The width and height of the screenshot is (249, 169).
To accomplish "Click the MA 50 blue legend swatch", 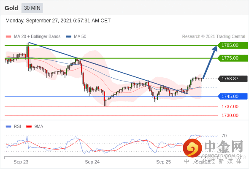I will 69,37.
